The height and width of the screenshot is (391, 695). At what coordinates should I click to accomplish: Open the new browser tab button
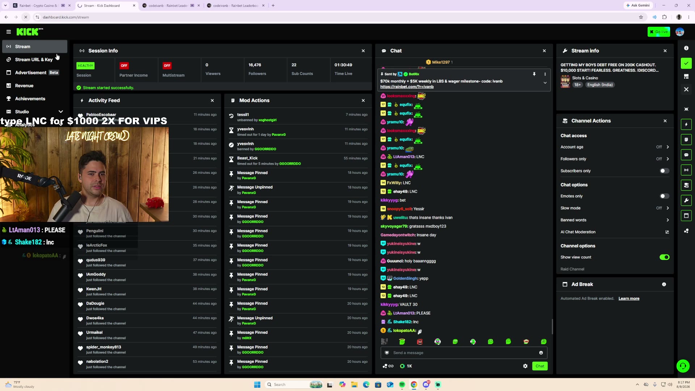pyautogui.click(x=273, y=5)
